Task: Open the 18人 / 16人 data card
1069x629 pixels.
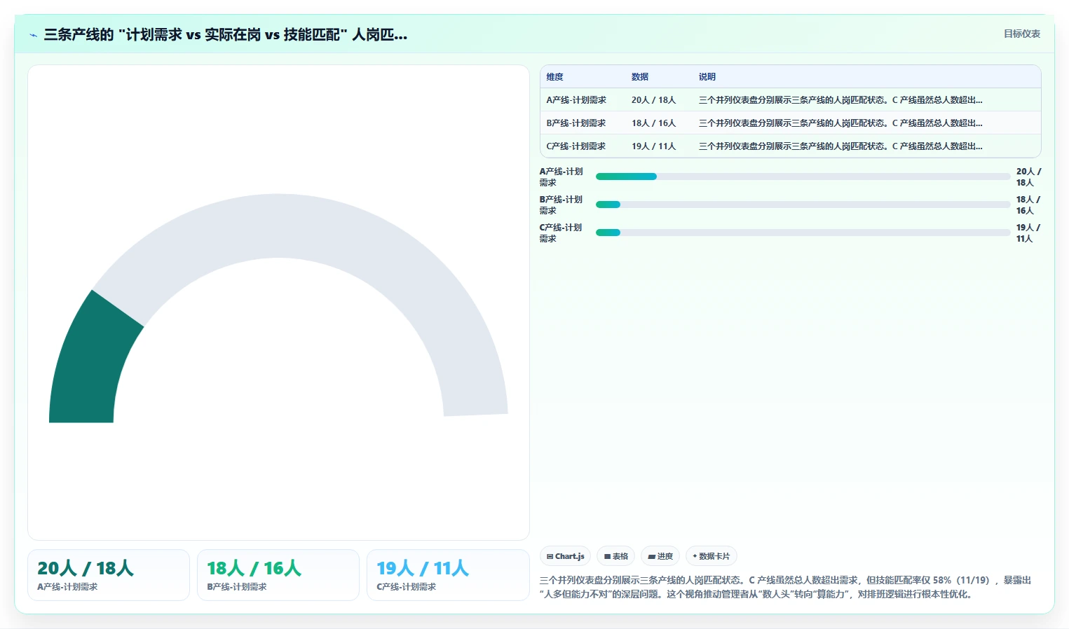Action: [x=278, y=575]
